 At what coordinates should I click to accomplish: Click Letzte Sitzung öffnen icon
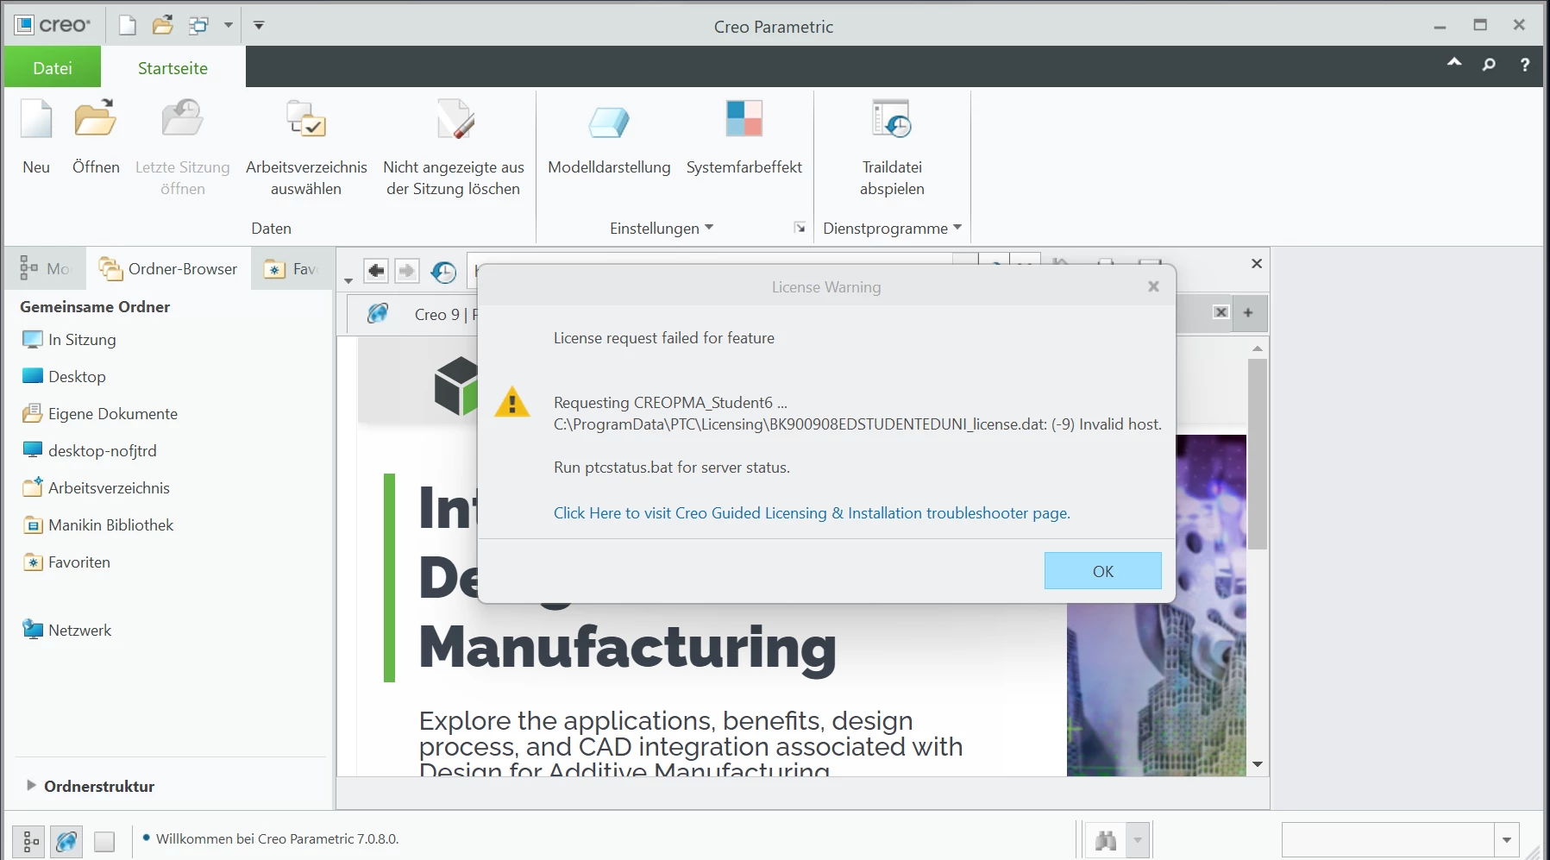(182, 119)
